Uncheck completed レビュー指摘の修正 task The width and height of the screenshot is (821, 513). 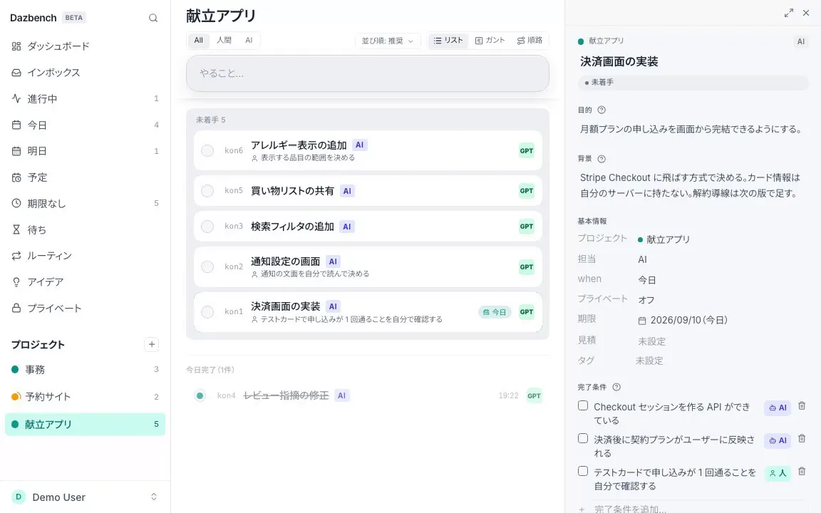200,395
